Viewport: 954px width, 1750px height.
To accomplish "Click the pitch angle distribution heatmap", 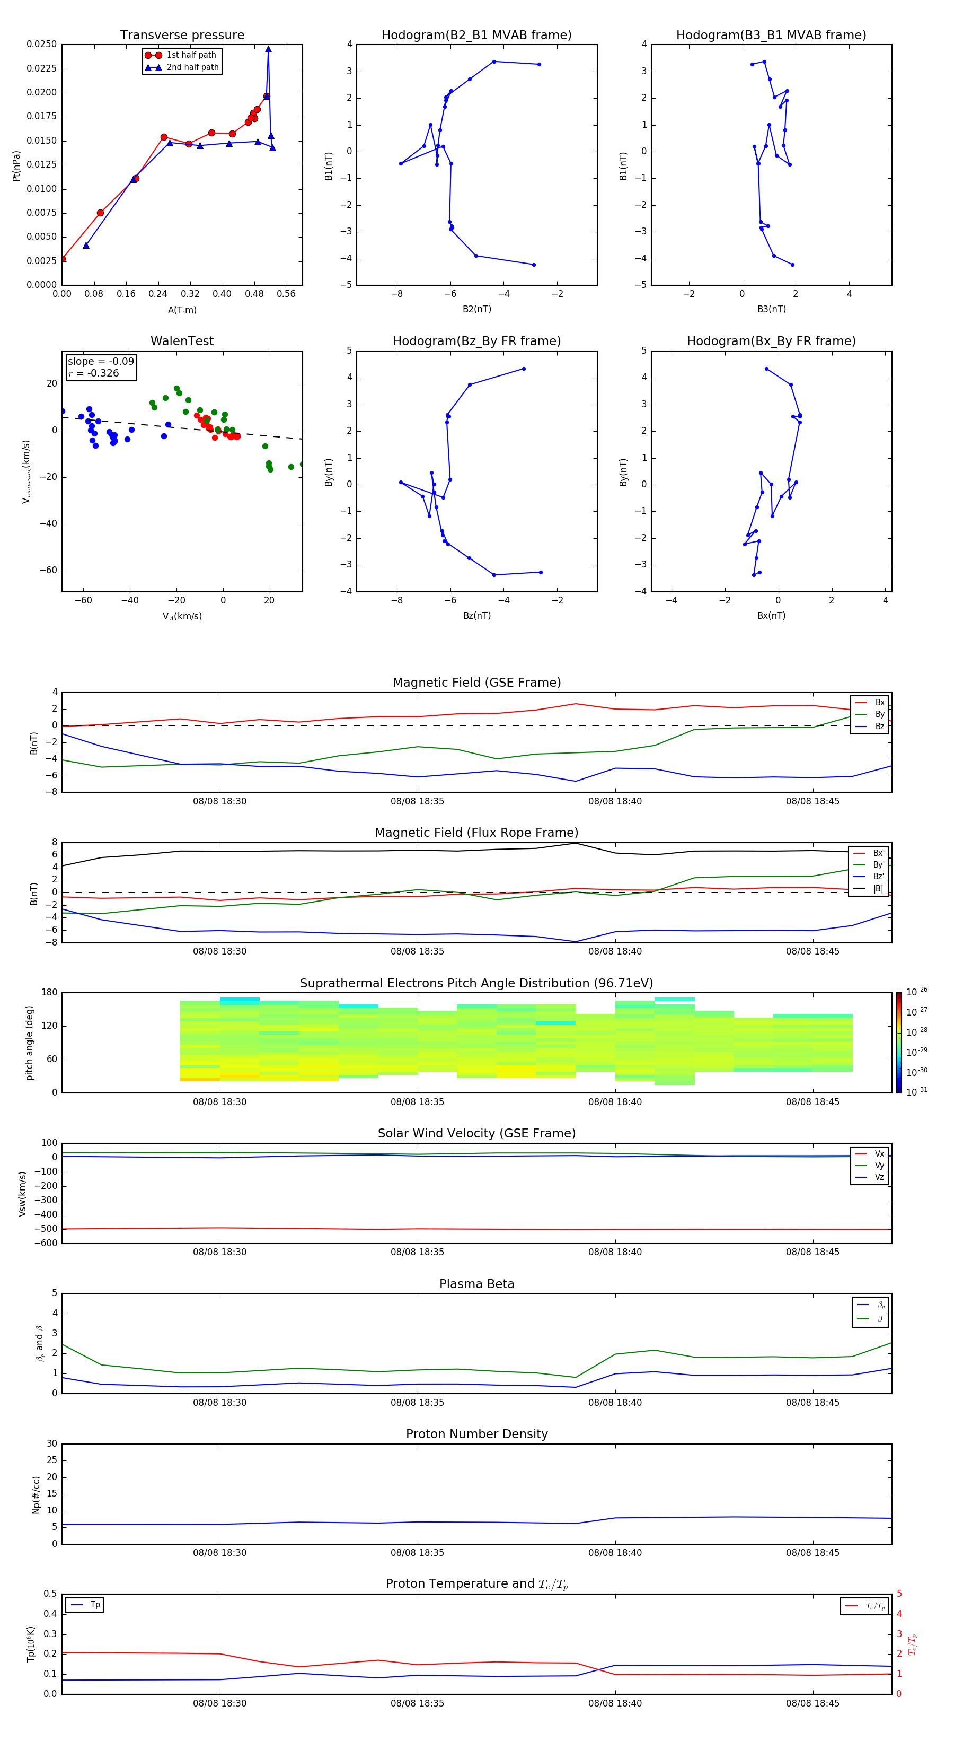I will 516,1041.
